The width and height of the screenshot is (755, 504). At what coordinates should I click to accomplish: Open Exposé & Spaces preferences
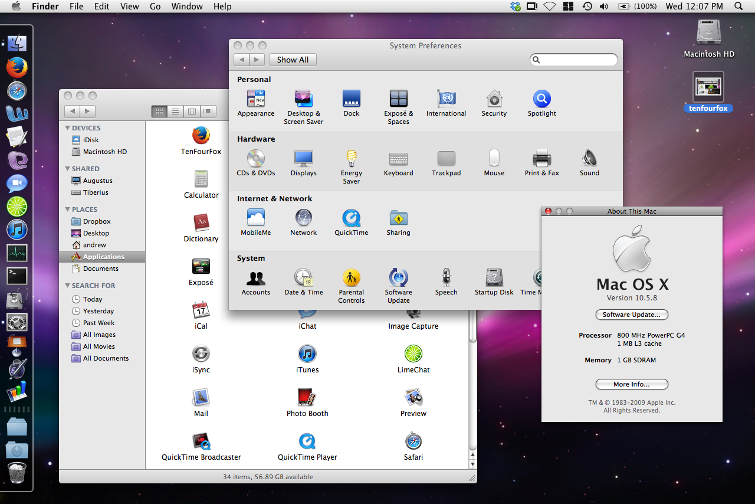coord(399,99)
